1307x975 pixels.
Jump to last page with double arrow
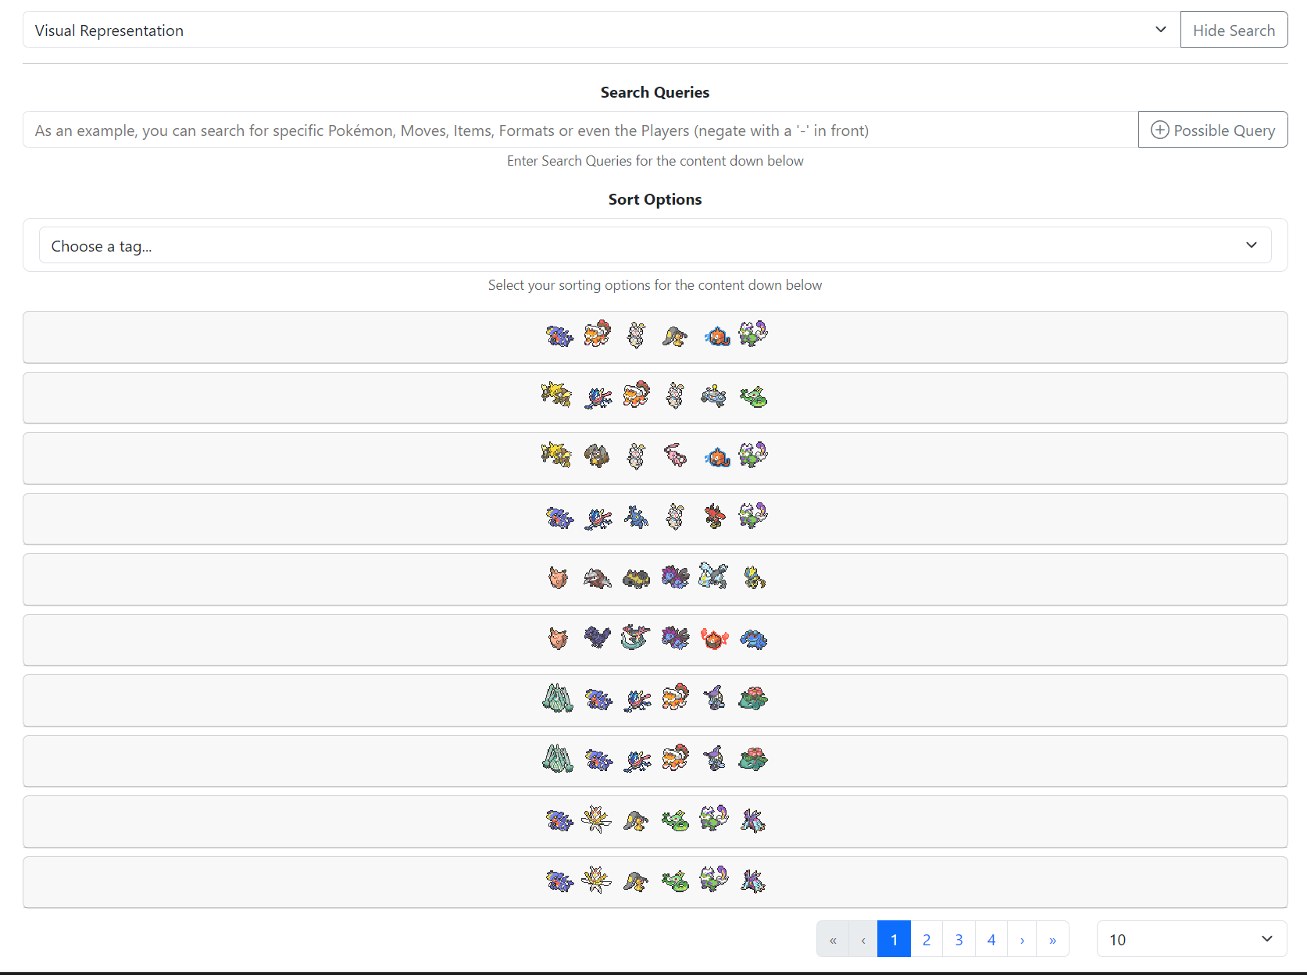(x=1052, y=939)
